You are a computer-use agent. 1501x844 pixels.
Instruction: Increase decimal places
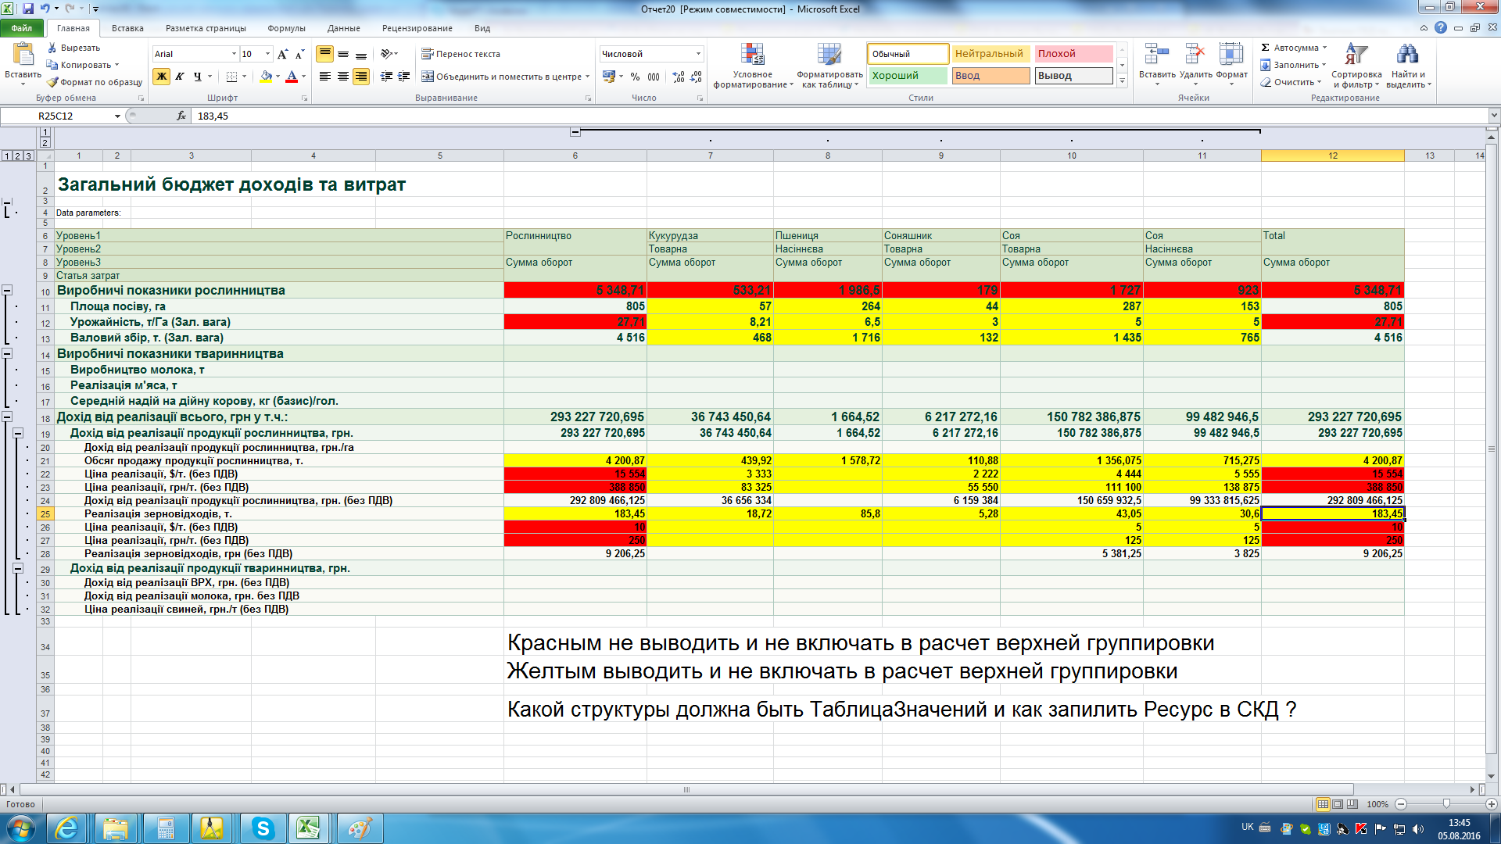[x=679, y=77]
